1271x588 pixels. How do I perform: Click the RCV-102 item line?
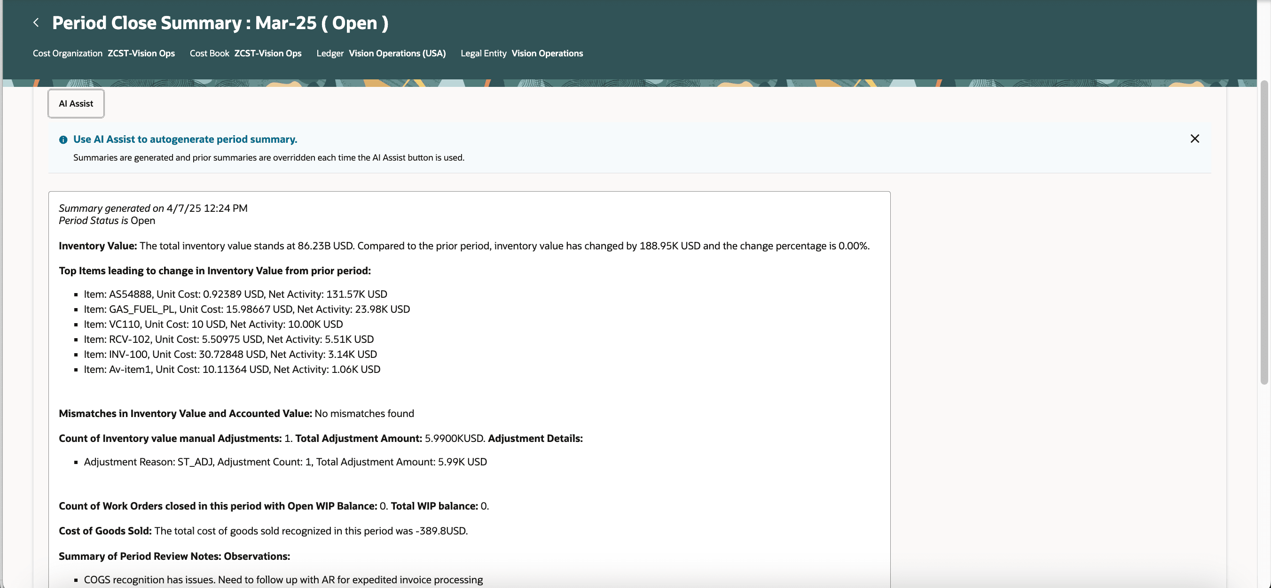click(x=228, y=340)
